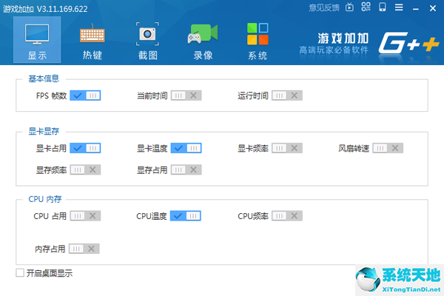Open the TV/live broadcast icon in title bar
The width and height of the screenshot is (444, 296).
coord(349,7)
